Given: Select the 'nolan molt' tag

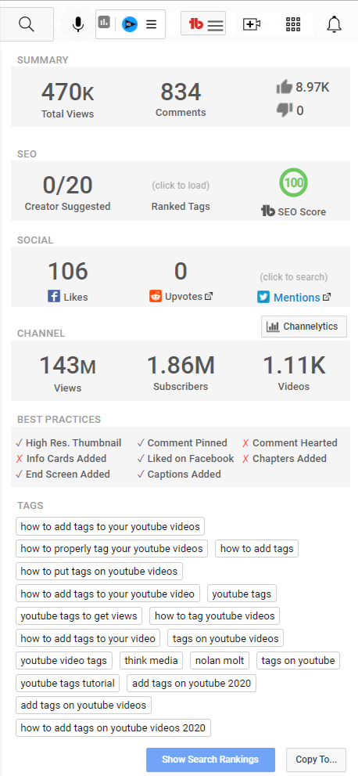Looking at the screenshot, I should coord(220,660).
